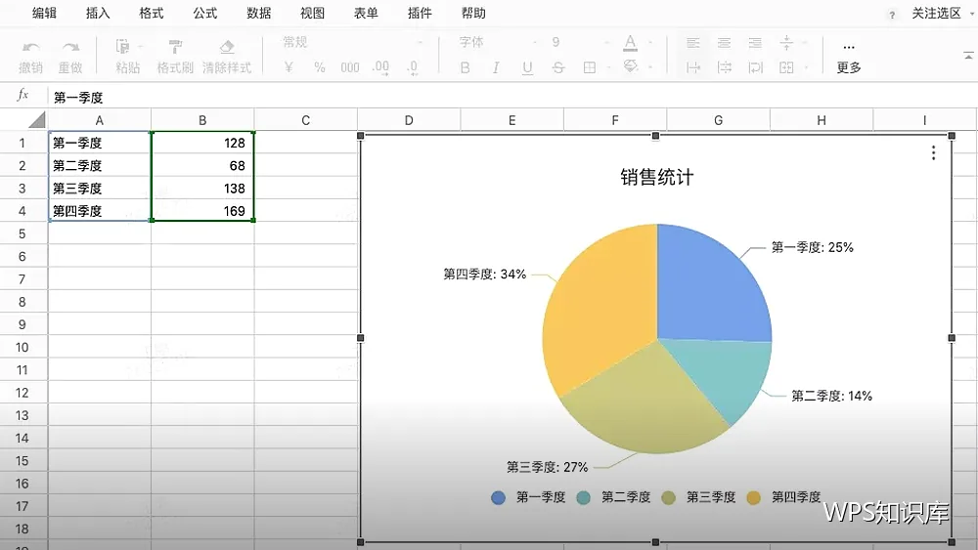Image resolution: width=978 pixels, height=550 pixels.
Task: Toggle strikethrough S formatting
Action: click(558, 67)
